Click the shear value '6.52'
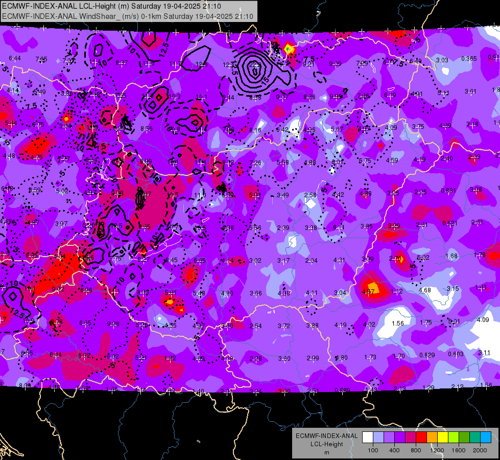The image size is (500, 460). pyautogui.click(x=84, y=355)
